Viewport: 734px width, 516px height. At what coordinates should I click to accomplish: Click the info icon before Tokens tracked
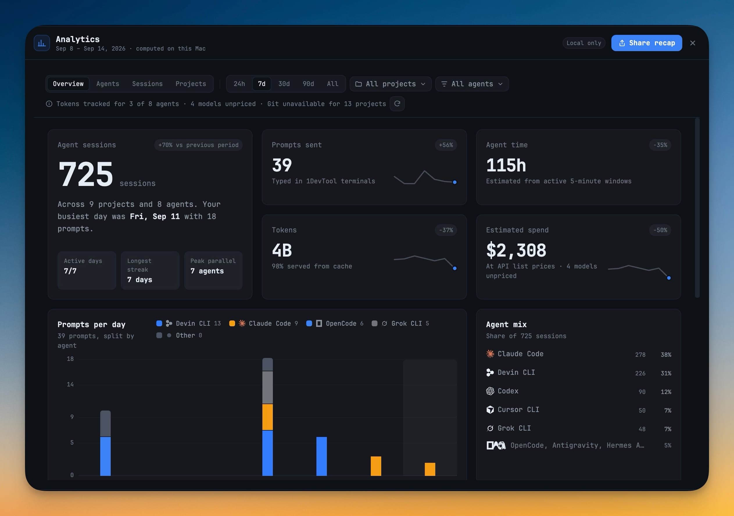click(x=49, y=104)
